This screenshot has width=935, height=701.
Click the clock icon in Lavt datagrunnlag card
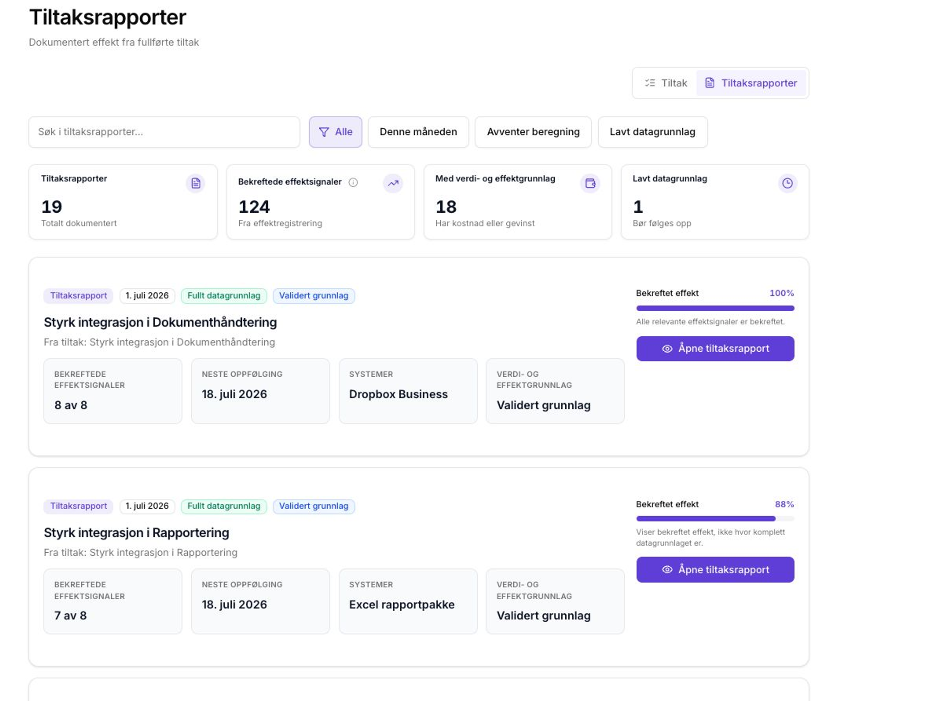tap(787, 183)
